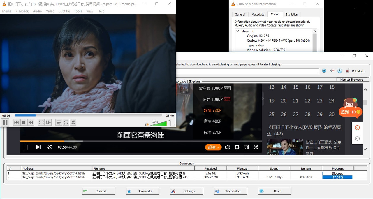Mute VLC speaker icon
373x199 pixels.
[x=147, y=124]
